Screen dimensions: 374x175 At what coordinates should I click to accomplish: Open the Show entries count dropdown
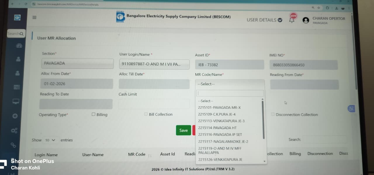pos(51,140)
